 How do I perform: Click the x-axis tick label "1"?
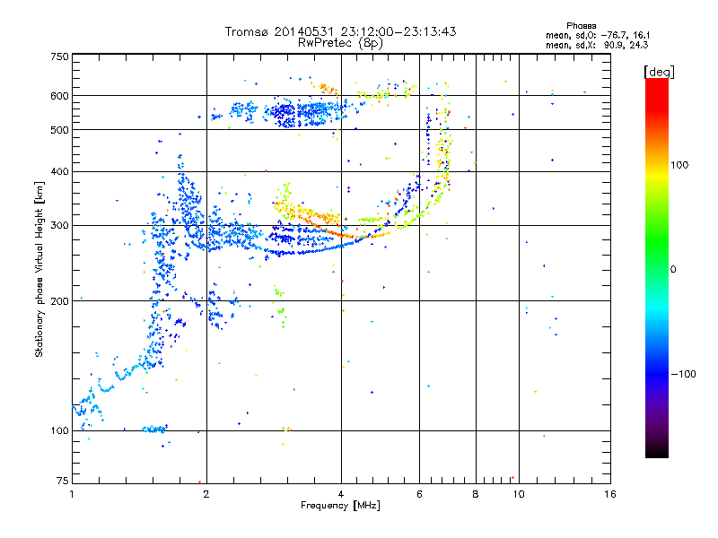point(72,494)
